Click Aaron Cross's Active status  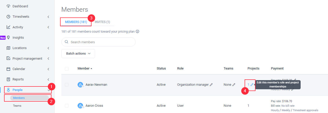[x=161, y=106]
